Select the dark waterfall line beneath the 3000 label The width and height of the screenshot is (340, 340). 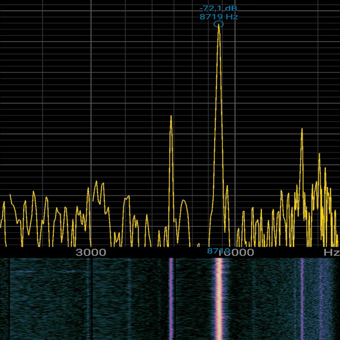[92, 297]
